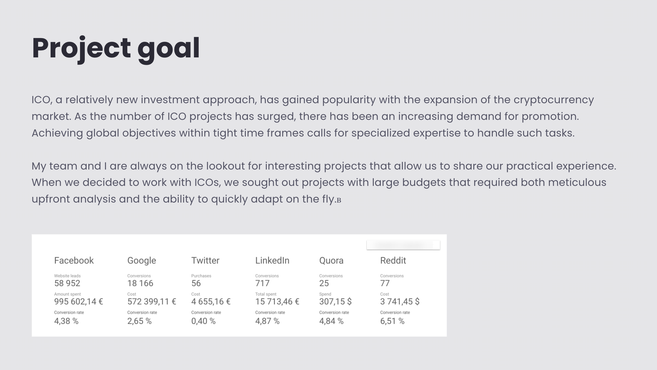The height and width of the screenshot is (370, 657).
Task: Click Twitter conversion rate 0,40 %
Action: 204,321
